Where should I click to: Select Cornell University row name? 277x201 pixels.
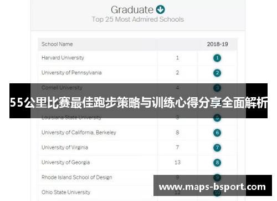click(62, 88)
